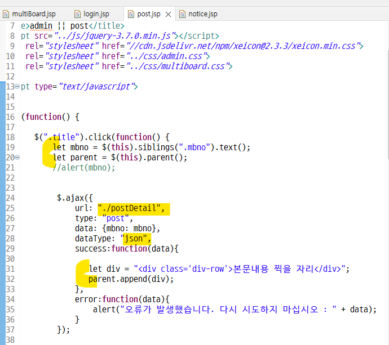Click the multiBoard.jsp file icon
This screenshot has height=345, width=389.
click(6, 14)
